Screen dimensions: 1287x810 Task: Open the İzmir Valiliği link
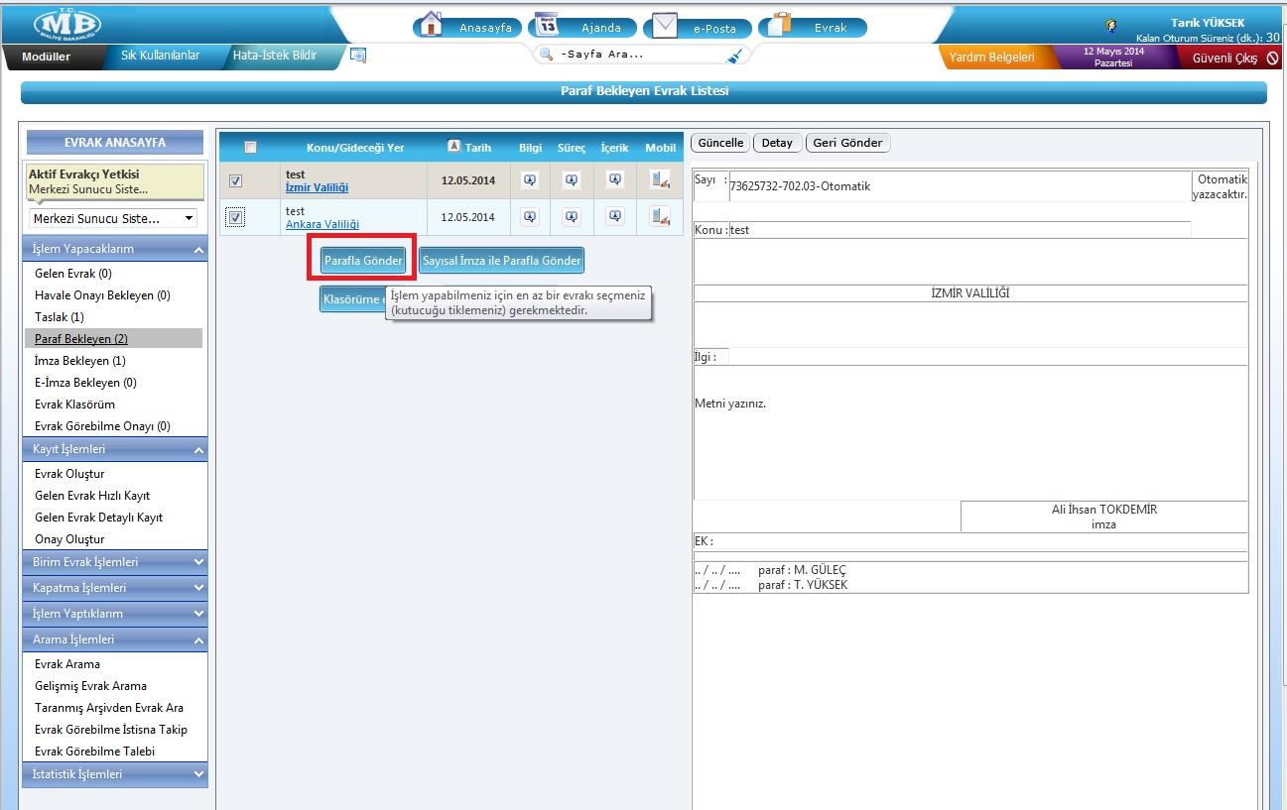coord(317,187)
